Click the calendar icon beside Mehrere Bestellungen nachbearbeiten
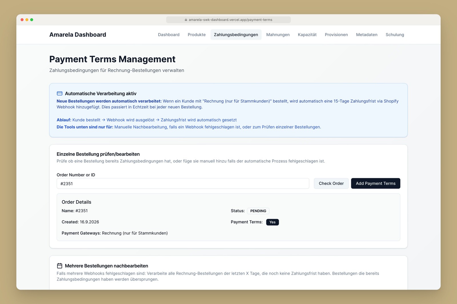Image resolution: width=457 pixels, height=304 pixels. pos(60,266)
